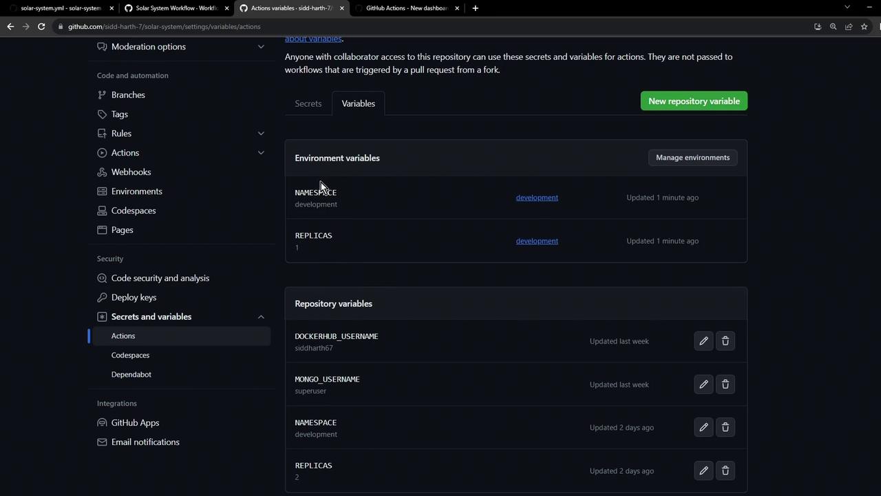881x496 pixels.
Task: Click the Moderation options label
Action: [x=149, y=47]
